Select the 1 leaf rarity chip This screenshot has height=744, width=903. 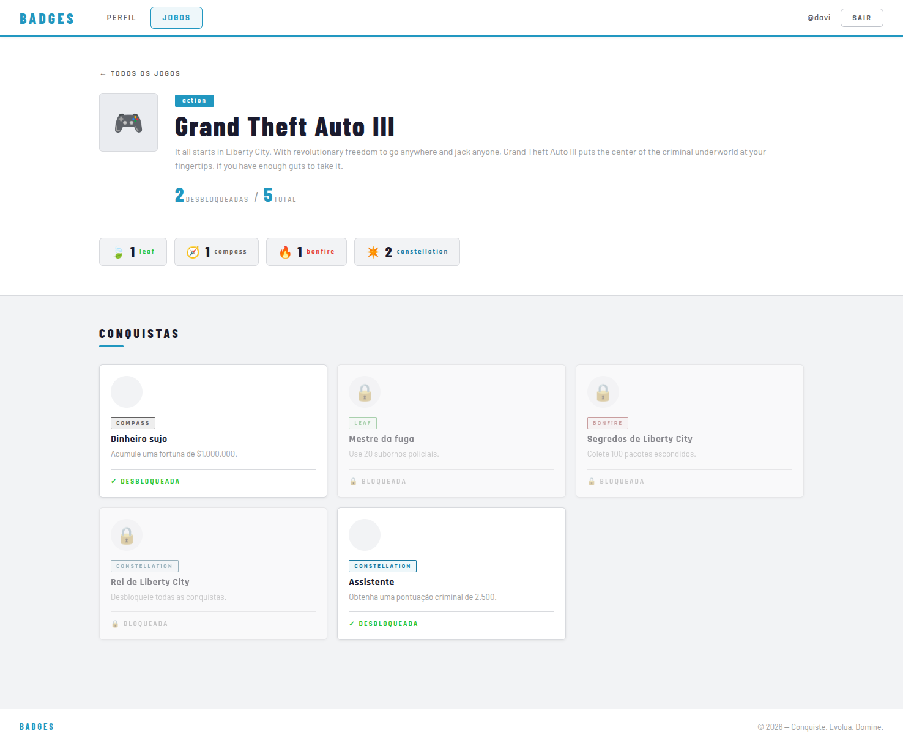(133, 252)
